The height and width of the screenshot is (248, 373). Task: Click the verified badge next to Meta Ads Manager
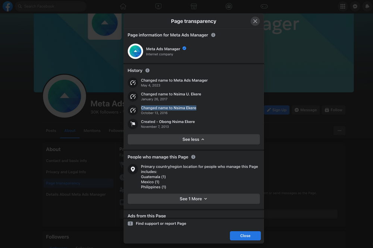[184, 48]
